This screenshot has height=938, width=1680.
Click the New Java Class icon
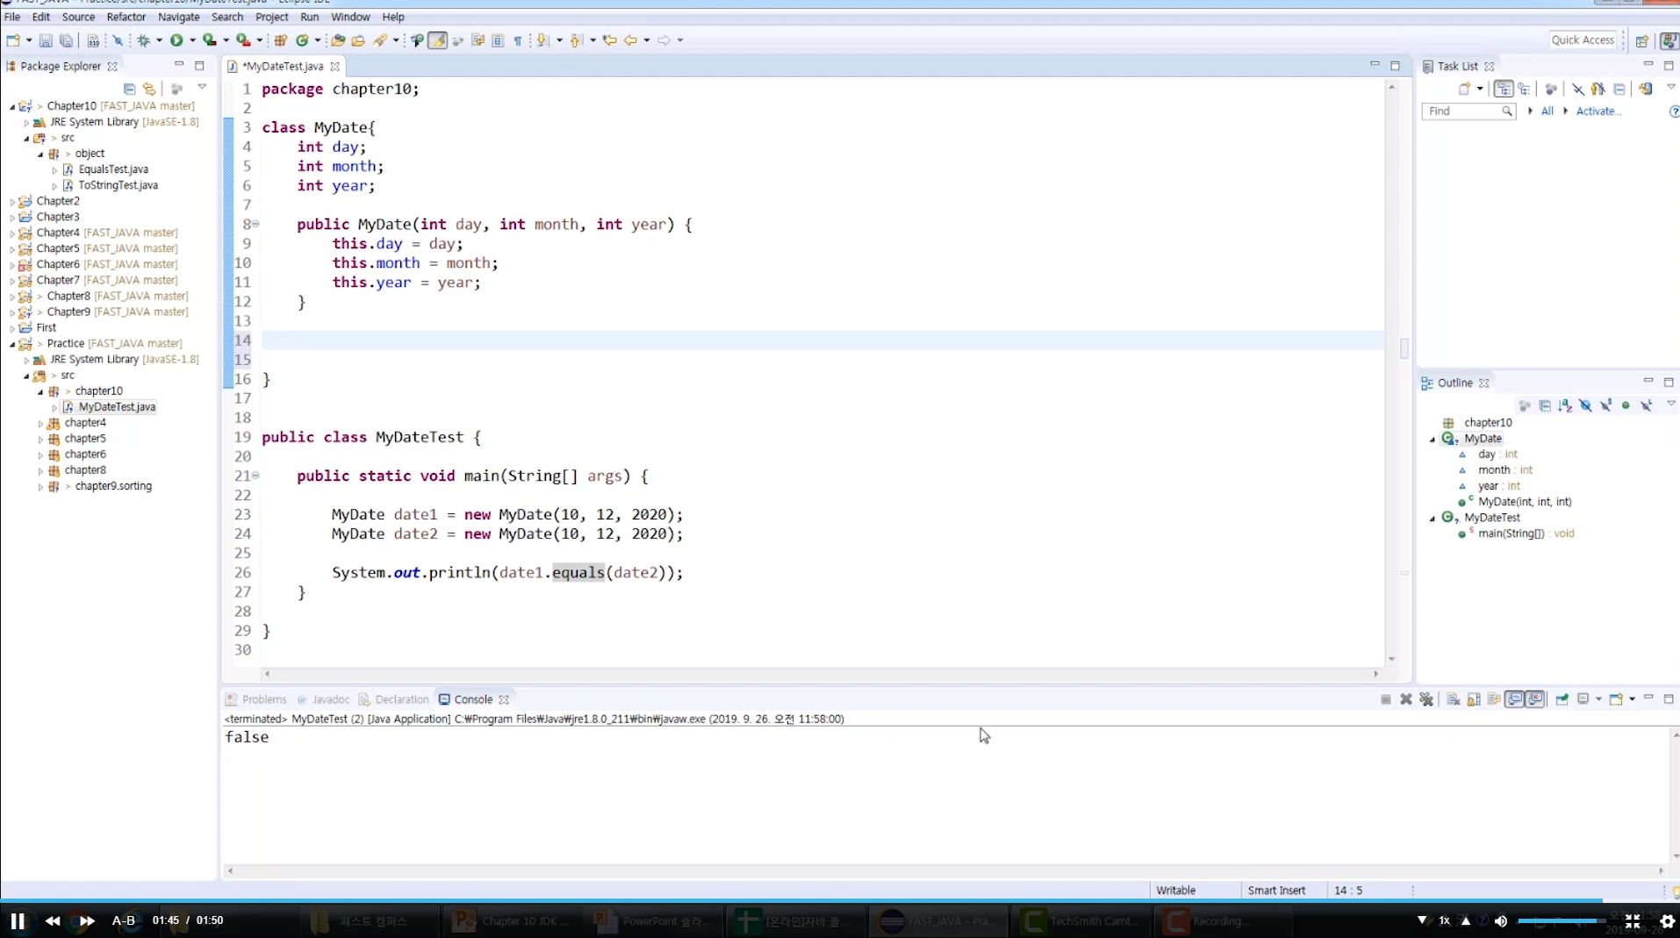[302, 40]
